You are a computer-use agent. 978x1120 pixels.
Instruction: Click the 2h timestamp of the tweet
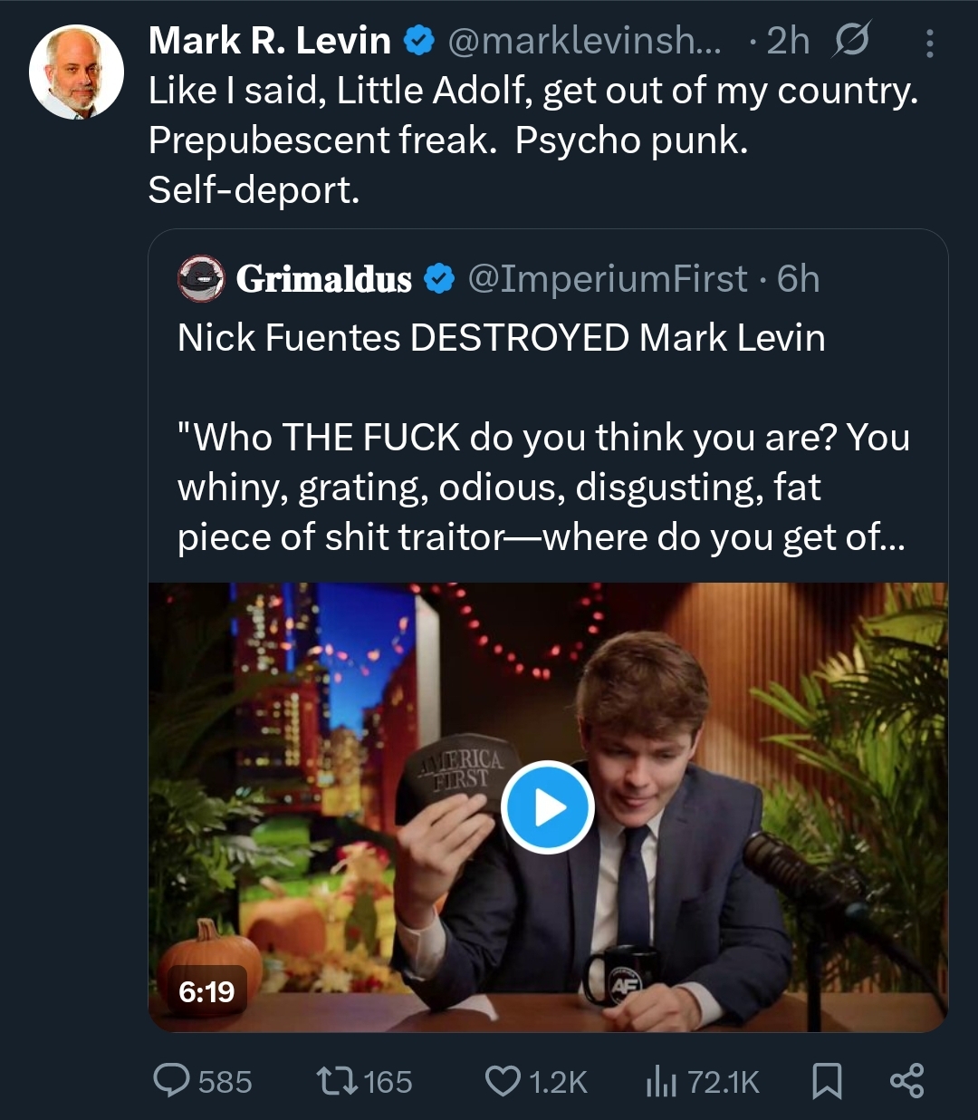(x=787, y=41)
